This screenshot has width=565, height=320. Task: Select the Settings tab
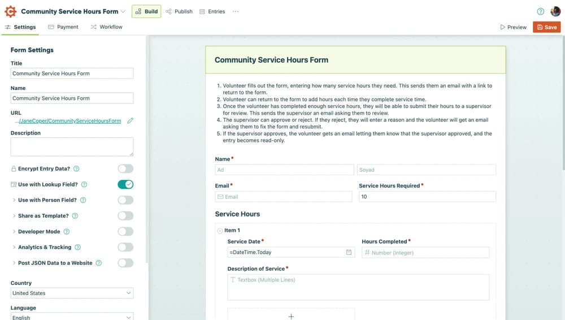point(20,27)
